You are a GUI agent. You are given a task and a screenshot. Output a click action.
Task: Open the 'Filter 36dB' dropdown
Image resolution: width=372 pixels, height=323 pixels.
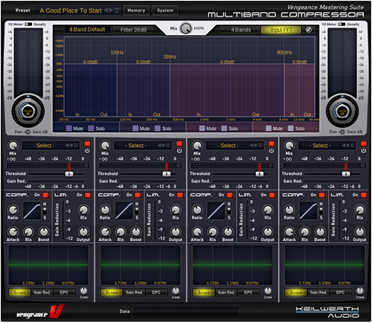coord(133,30)
